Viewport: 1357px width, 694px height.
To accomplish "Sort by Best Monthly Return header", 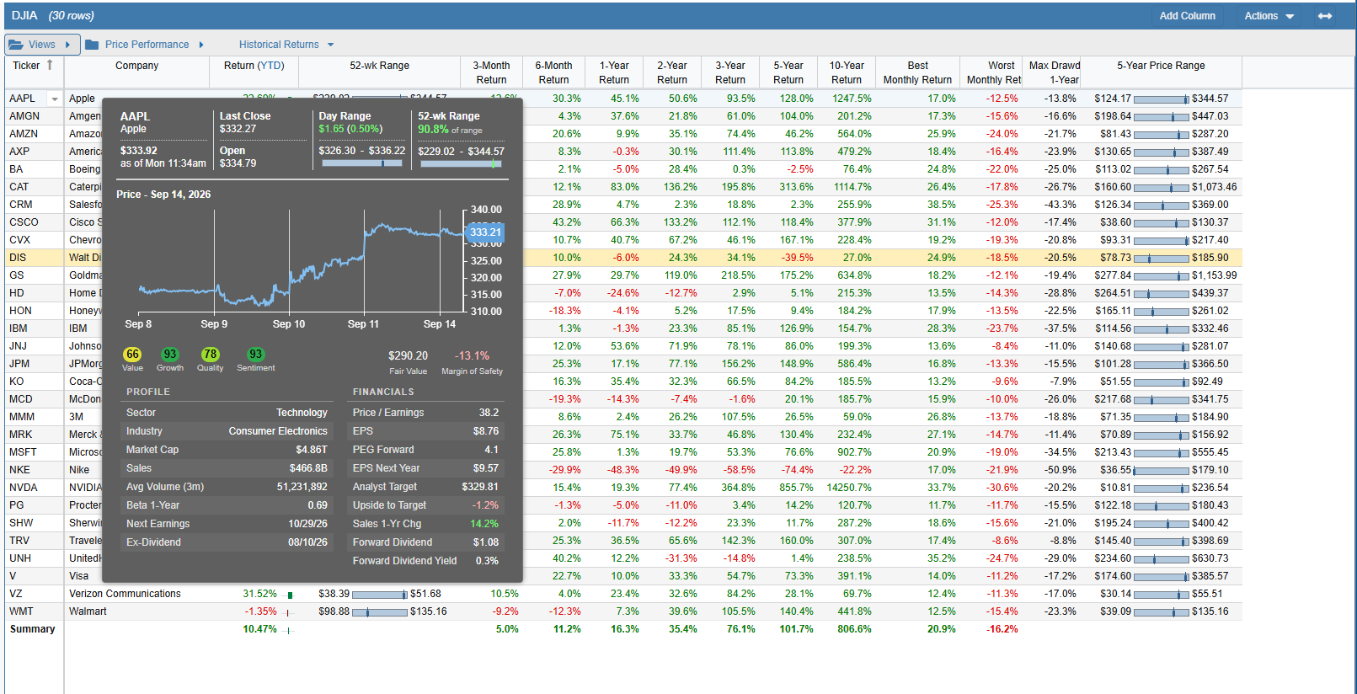I will [x=917, y=72].
